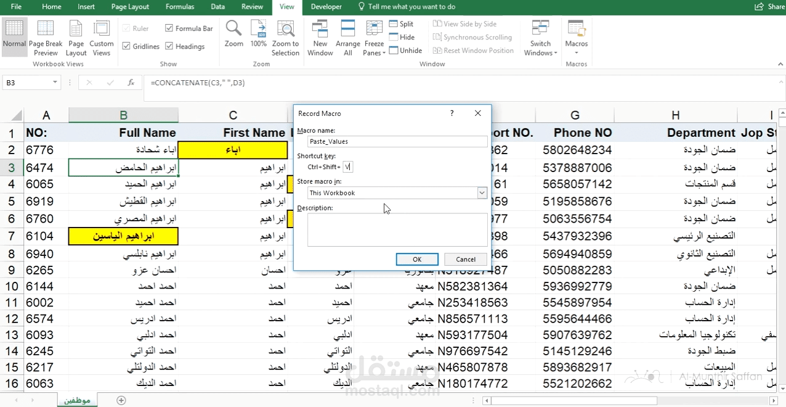Click the Shortcut key box
Image resolution: width=786 pixels, height=407 pixels.
coord(348,166)
